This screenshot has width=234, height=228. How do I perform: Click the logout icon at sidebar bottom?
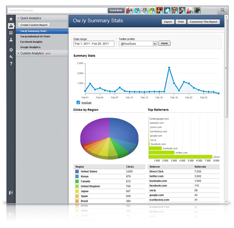[x=11, y=193]
